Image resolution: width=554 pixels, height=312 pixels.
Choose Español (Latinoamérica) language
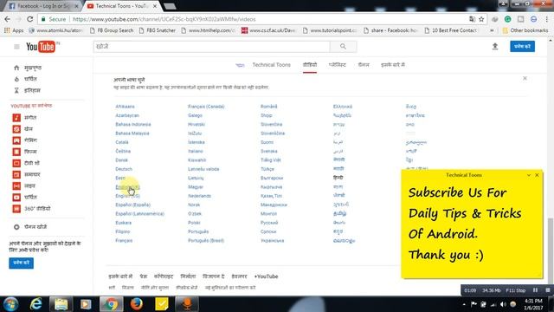click(139, 214)
